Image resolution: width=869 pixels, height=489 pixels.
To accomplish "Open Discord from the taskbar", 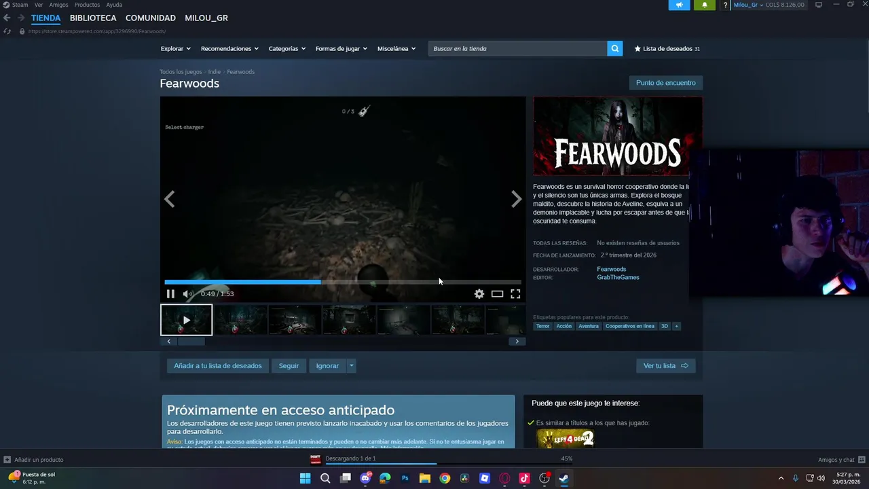I will tap(365, 478).
